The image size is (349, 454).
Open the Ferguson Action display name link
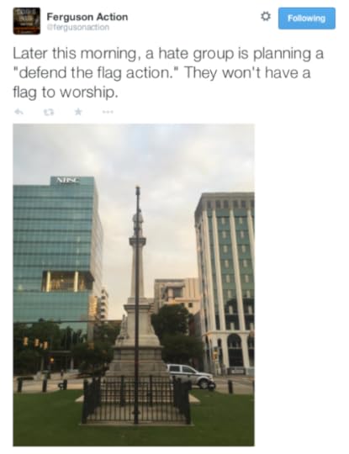87,17
